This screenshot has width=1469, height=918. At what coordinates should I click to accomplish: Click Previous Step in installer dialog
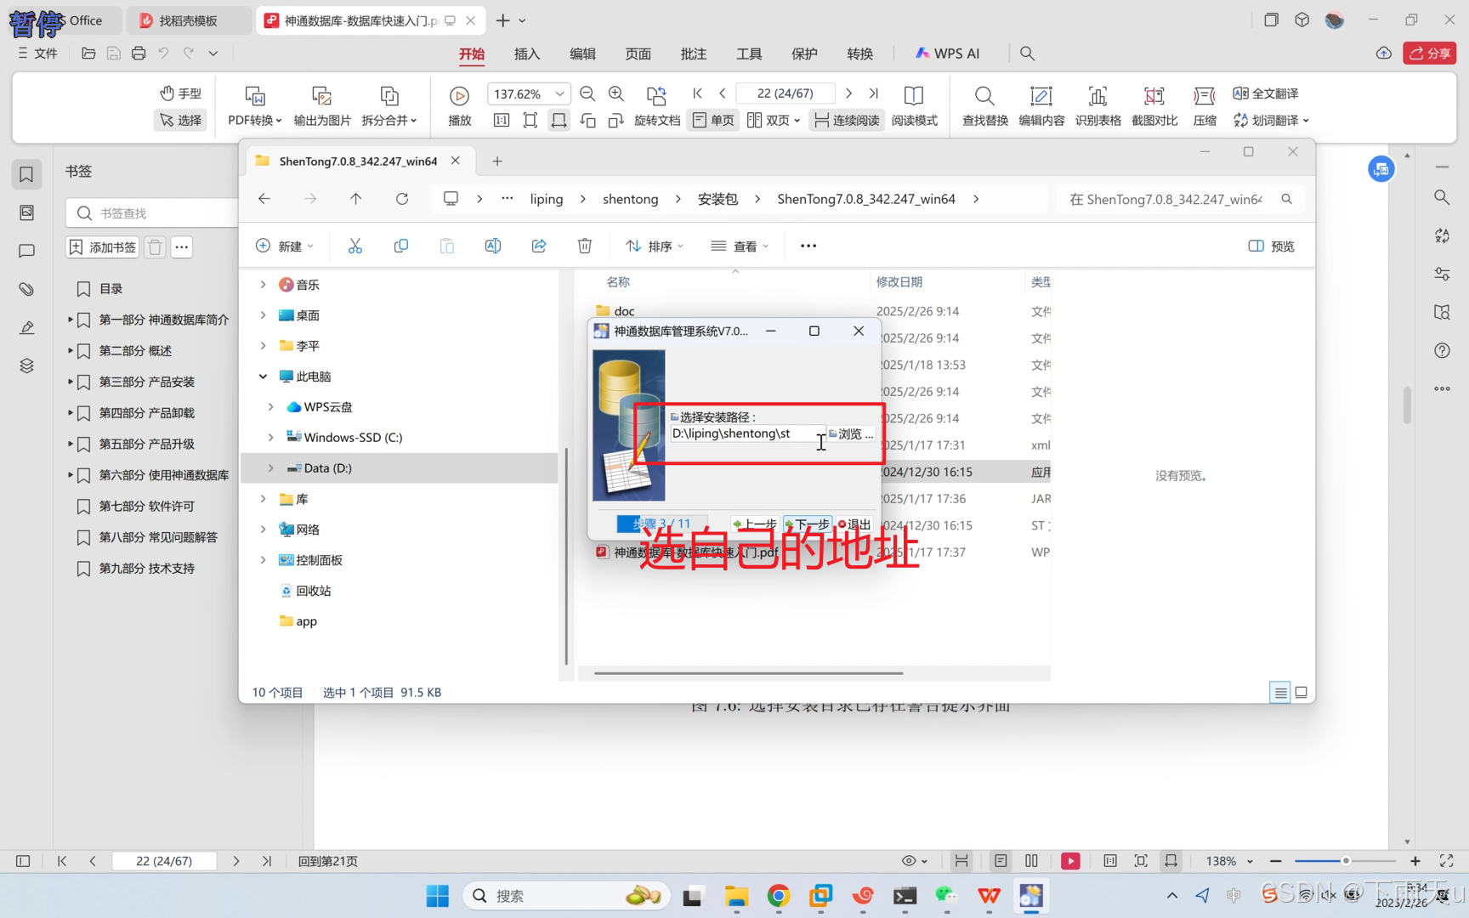pos(754,524)
